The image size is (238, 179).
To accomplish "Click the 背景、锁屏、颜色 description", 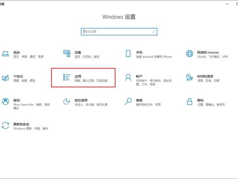I will pyautogui.click(x=24, y=81).
